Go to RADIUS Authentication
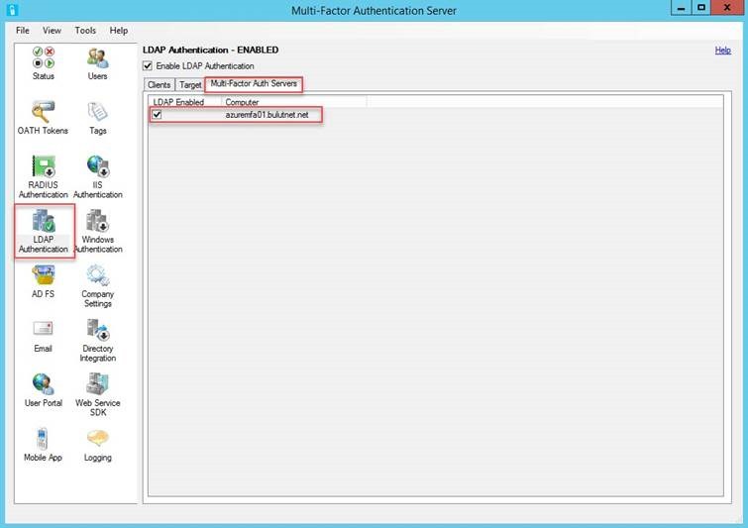748x528 pixels. click(x=43, y=176)
